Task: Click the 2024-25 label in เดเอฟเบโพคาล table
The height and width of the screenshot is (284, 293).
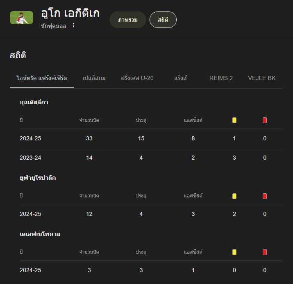Action: [30, 270]
